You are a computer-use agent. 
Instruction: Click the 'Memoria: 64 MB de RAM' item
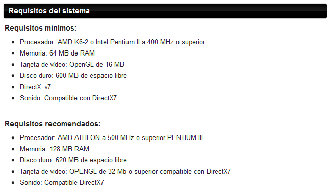(57, 53)
